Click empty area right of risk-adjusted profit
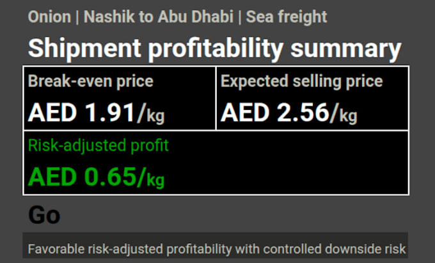Screen dimensions: 435x263 tap(289, 164)
